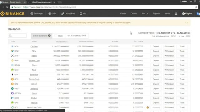Click the browser address bar URL
The height and width of the screenshot is (112, 200).
(50, 7)
